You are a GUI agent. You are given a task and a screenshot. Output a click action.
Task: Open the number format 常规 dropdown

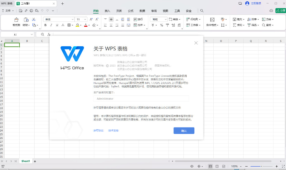point(159,19)
